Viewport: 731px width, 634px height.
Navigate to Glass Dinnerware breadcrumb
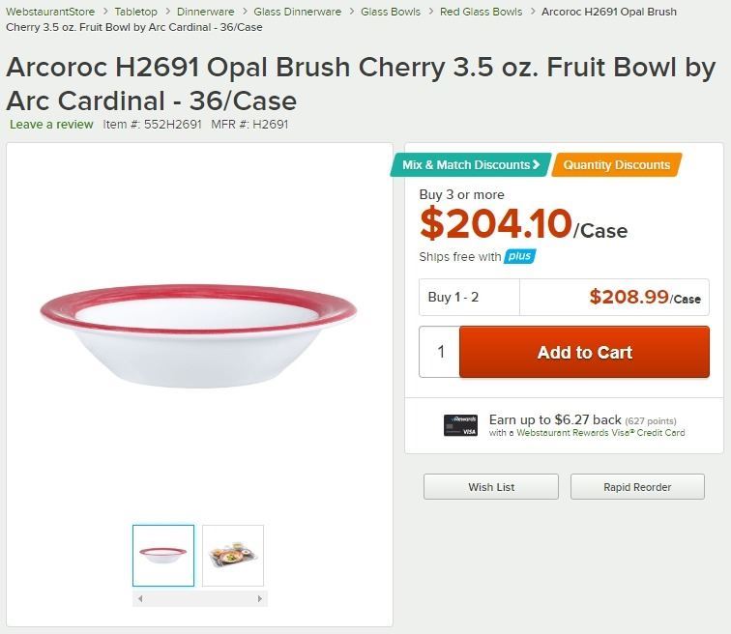(x=297, y=12)
